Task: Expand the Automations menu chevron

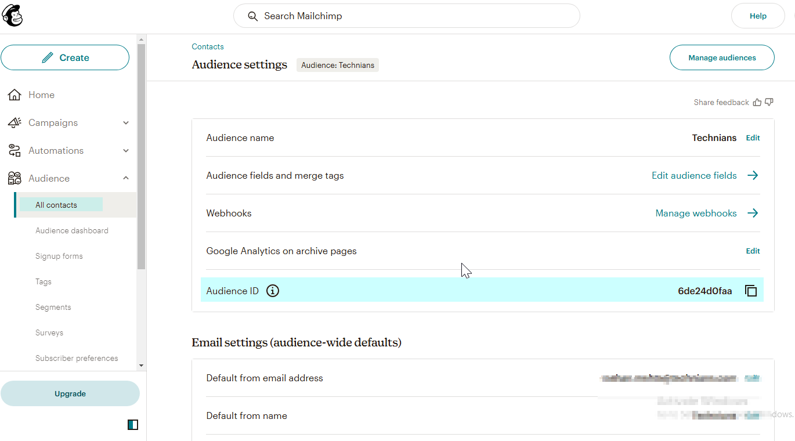Action: (126, 151)
